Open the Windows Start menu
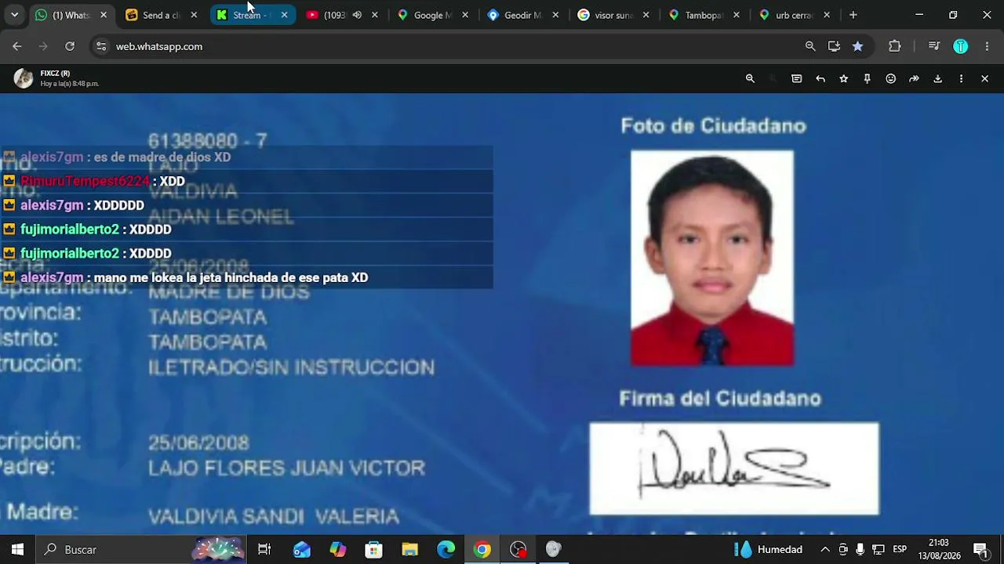 (x=17, y=549)
